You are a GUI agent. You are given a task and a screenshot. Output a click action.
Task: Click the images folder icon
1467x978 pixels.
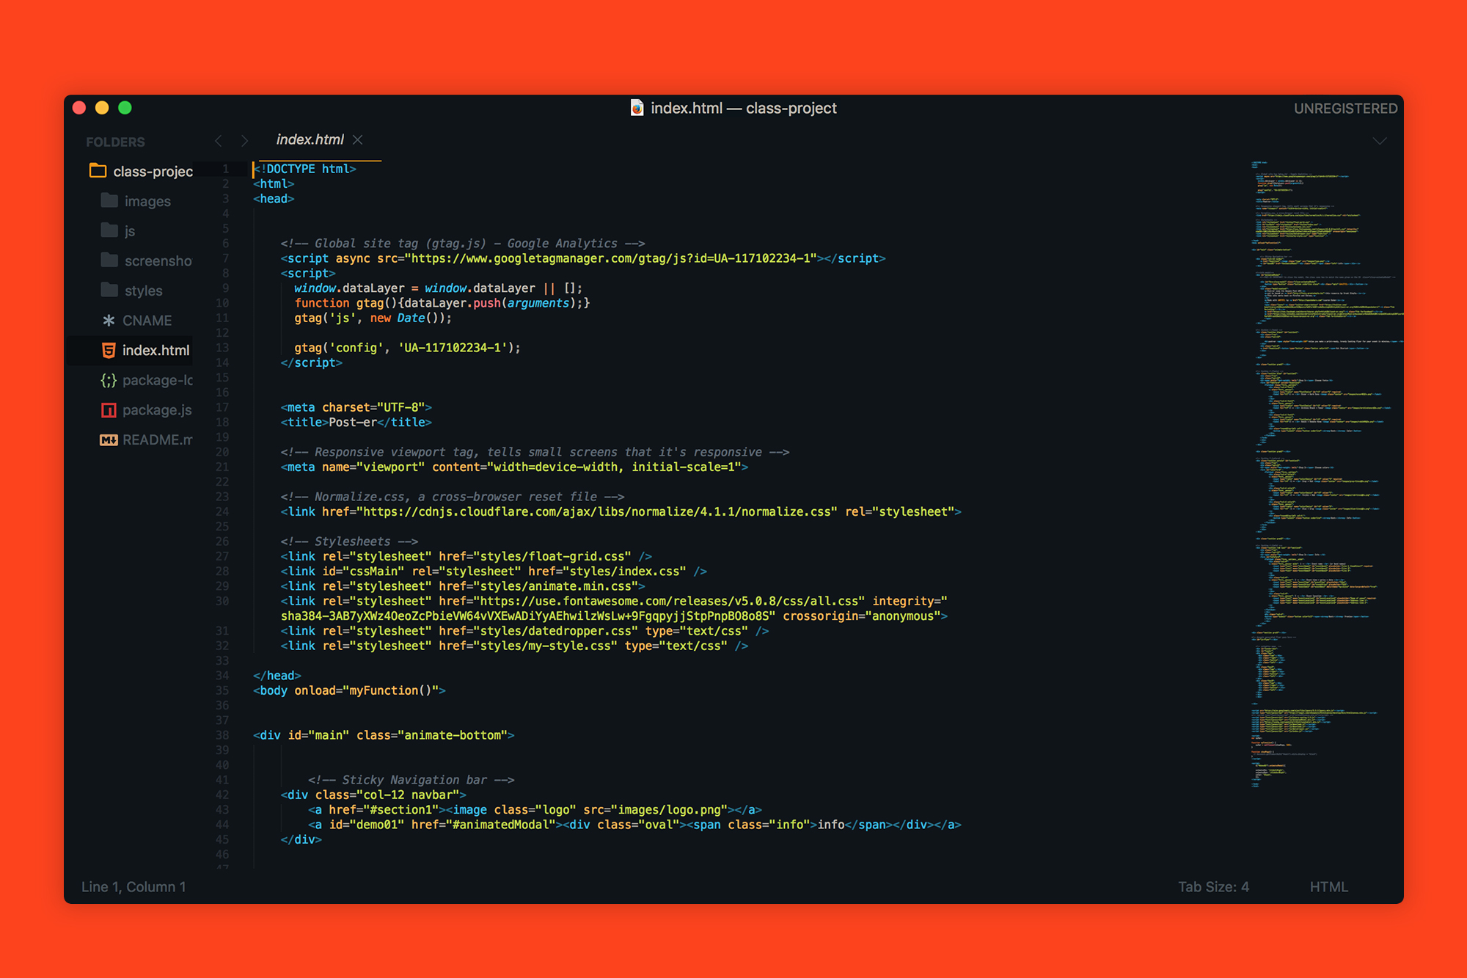[109, 200]
